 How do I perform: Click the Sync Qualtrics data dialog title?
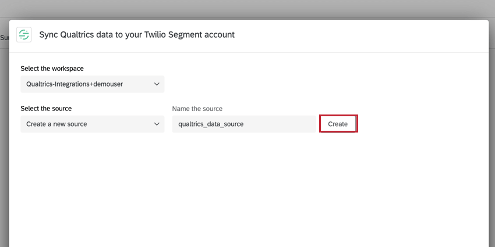[x=137, y=35]
